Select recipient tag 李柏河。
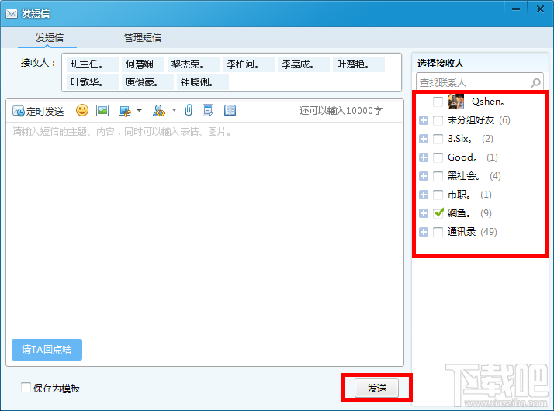Viewport: 554px width, 411px height. pos(248,64)
